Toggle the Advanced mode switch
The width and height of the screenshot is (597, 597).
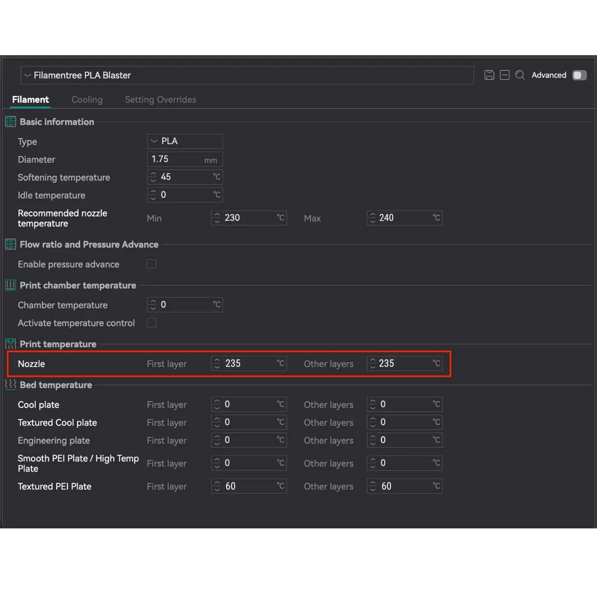[x=579, y=75]
